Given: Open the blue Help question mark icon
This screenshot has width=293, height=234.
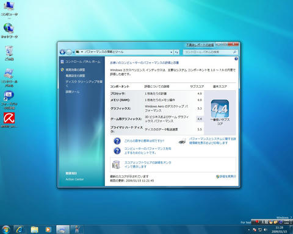Looking at the screenshot, I should point(236,58).
